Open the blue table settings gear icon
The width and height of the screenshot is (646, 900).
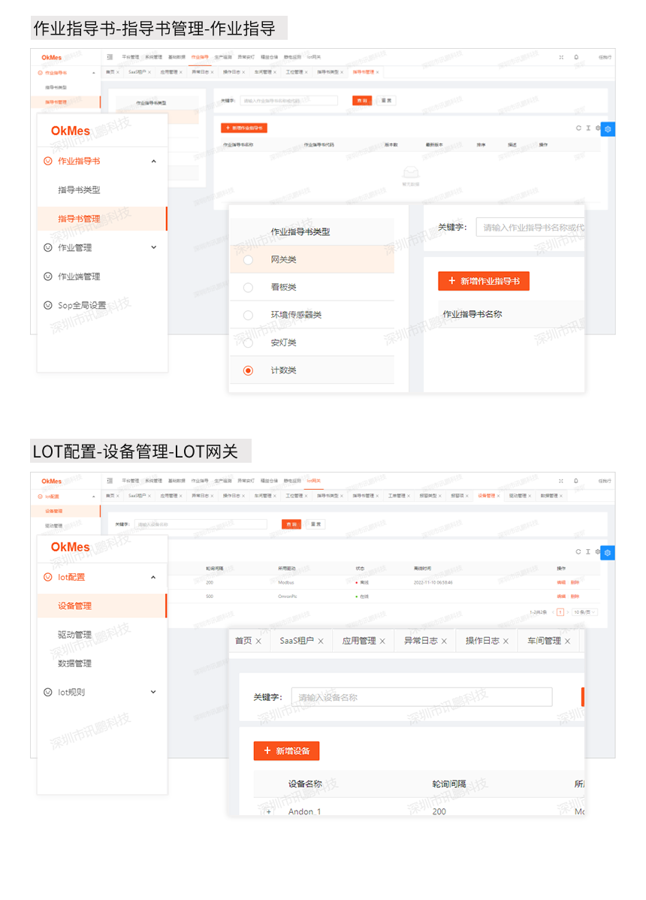(608, 128)
